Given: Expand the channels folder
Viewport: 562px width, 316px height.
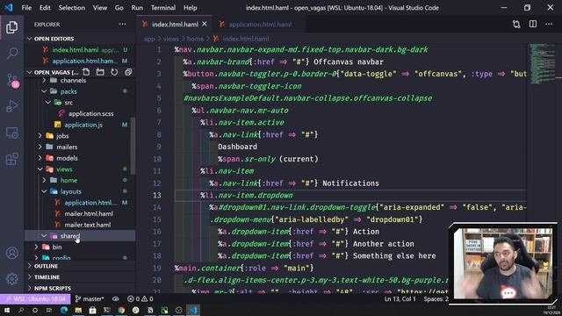Looking at the screenshot, I should (x=44, y=80).
